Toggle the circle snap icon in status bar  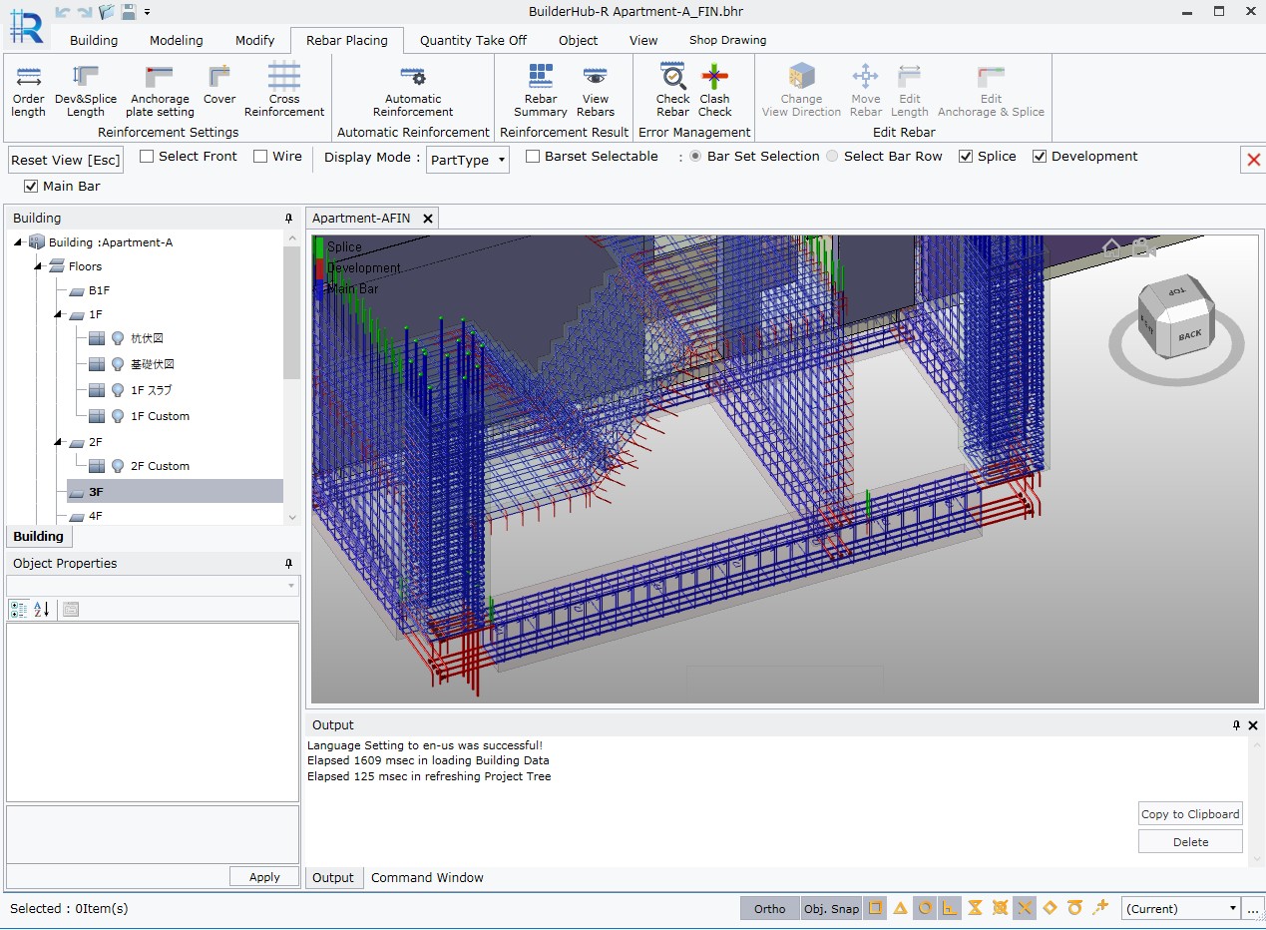click(925, 908)
